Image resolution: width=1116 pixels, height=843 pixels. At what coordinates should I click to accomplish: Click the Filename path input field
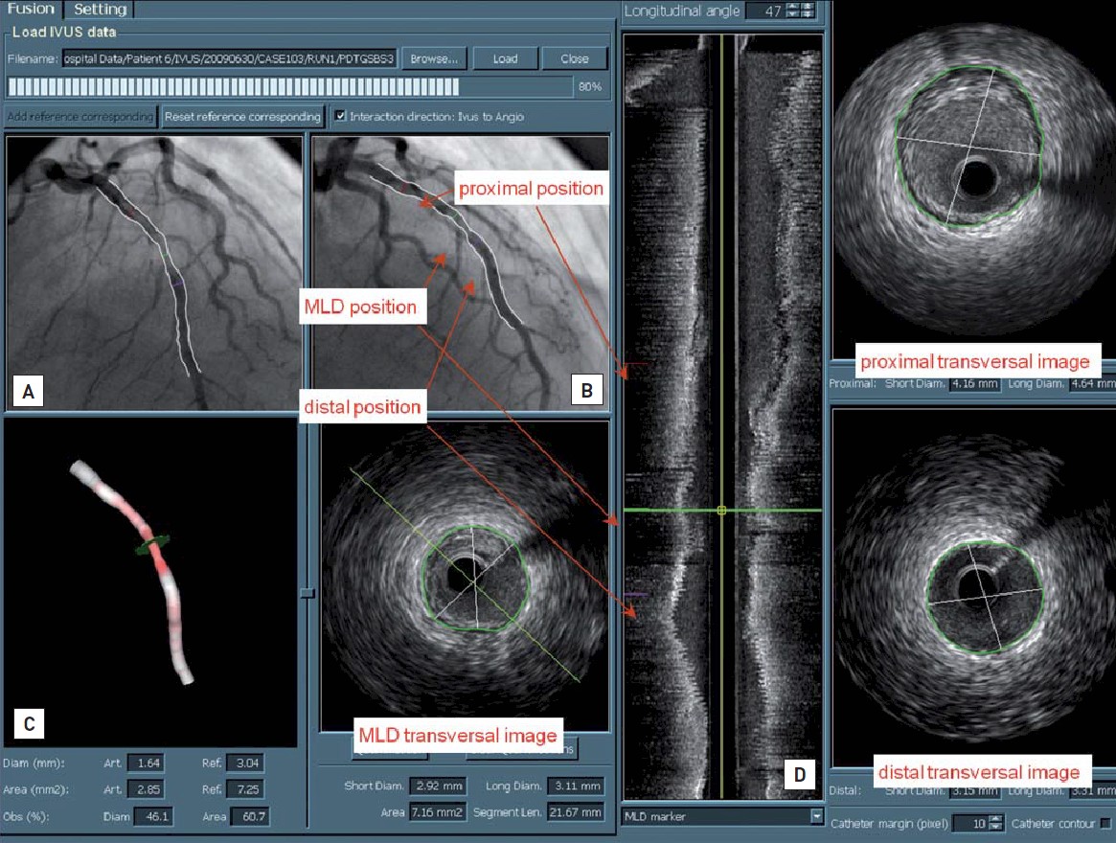pos(229,58)
